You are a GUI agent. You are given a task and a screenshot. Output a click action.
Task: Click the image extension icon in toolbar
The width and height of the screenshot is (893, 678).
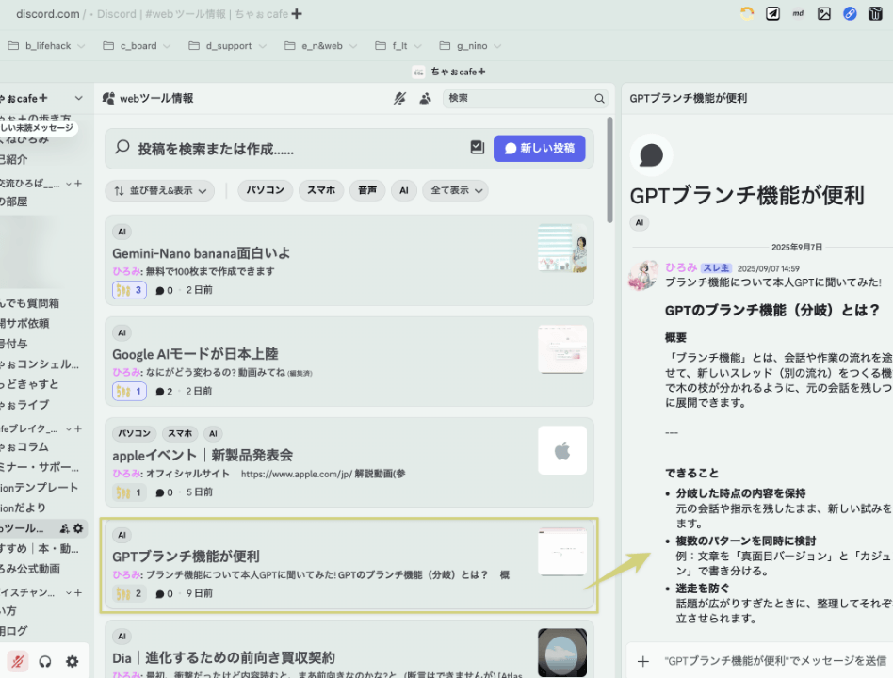(824, 13)
